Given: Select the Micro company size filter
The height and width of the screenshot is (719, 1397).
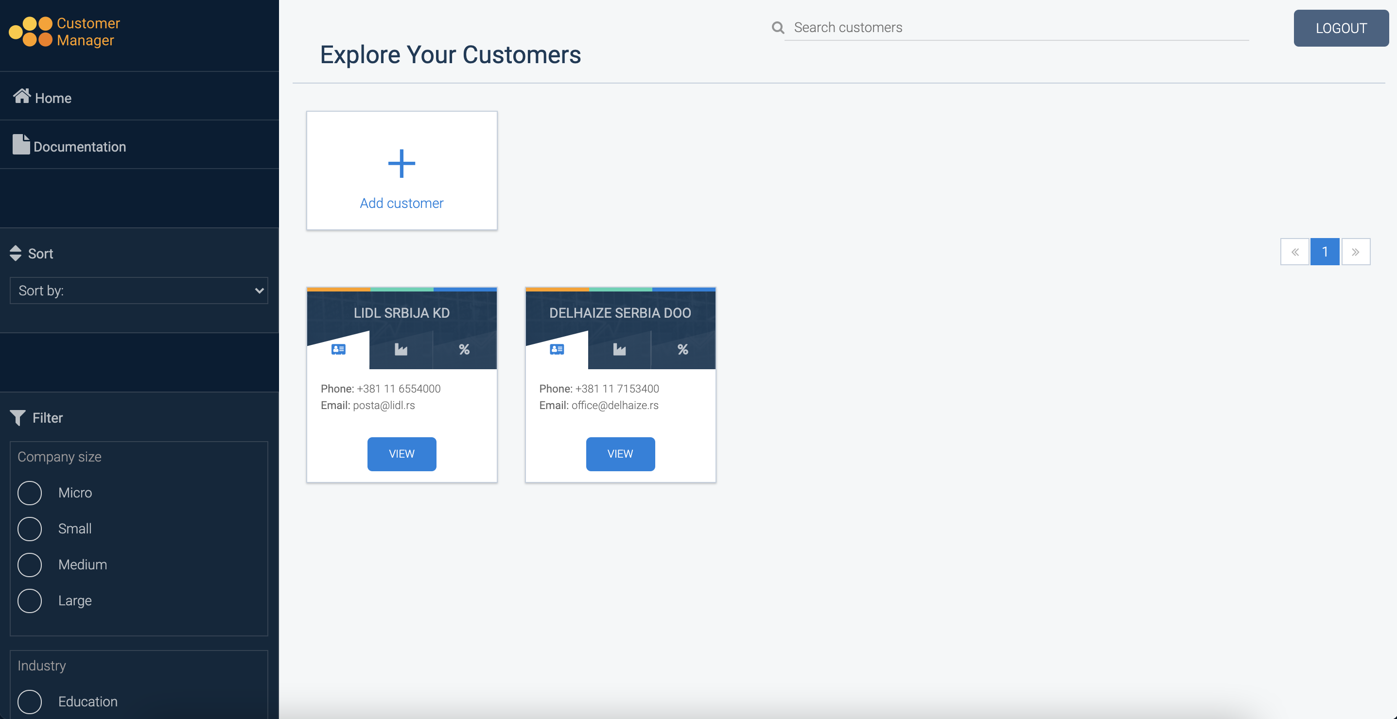Looking at the screenshot, I should 30,493.
